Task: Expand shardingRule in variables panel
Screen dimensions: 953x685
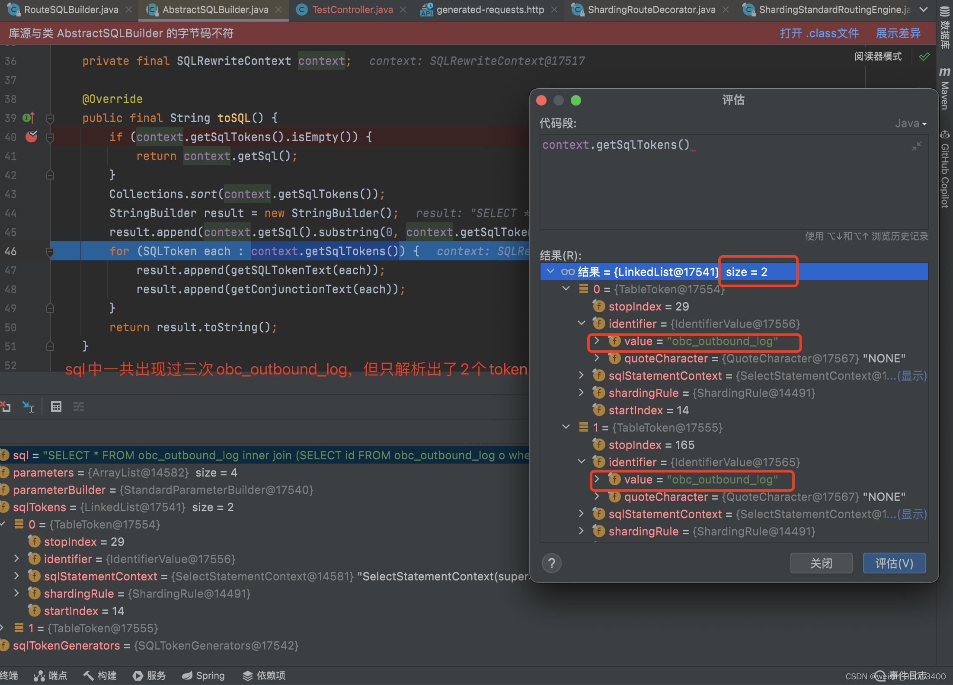Action: [x=16, y=593]
